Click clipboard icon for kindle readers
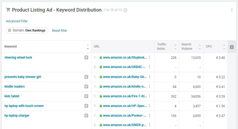 pyautogui.click(x=86, y=87)
